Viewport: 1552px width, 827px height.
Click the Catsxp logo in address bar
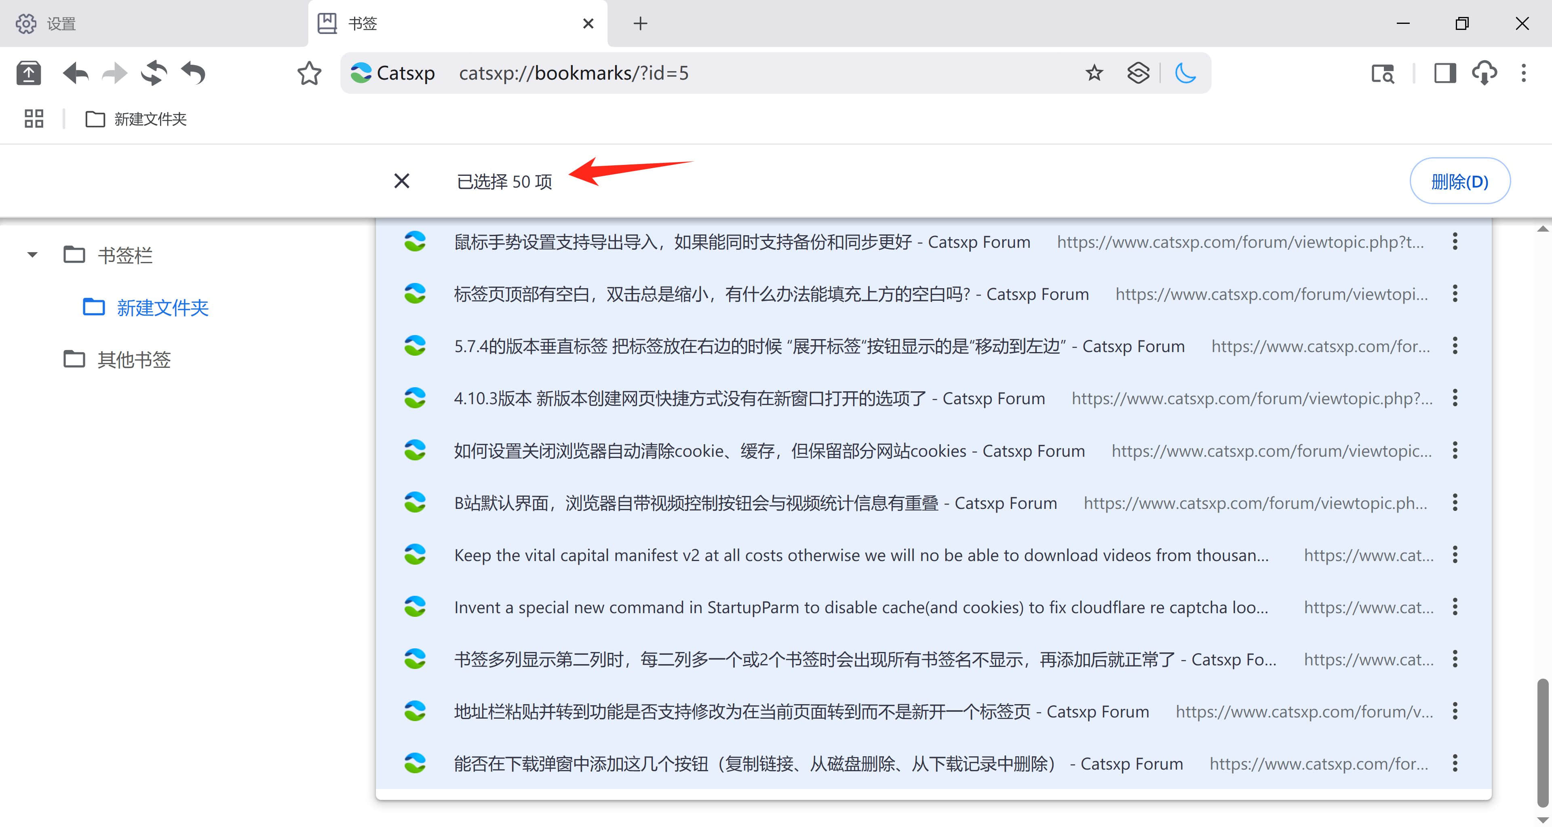coord(361,73)
